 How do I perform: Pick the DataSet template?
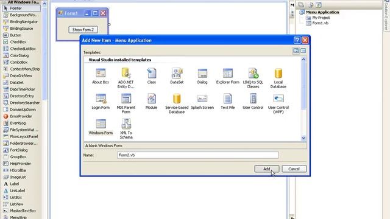click(x=177, y=76)
